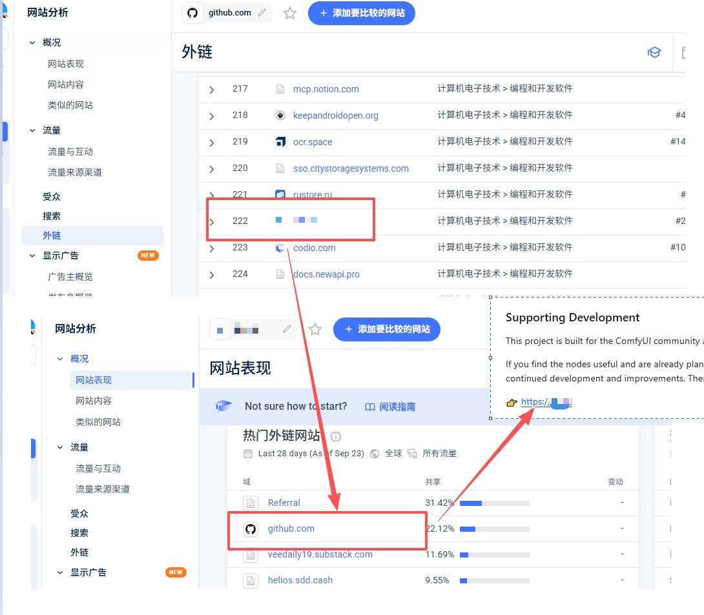Select 外链 in top sidebar
Image resolution: width=704 pixels, height=615 pixels.
point(92,236)
